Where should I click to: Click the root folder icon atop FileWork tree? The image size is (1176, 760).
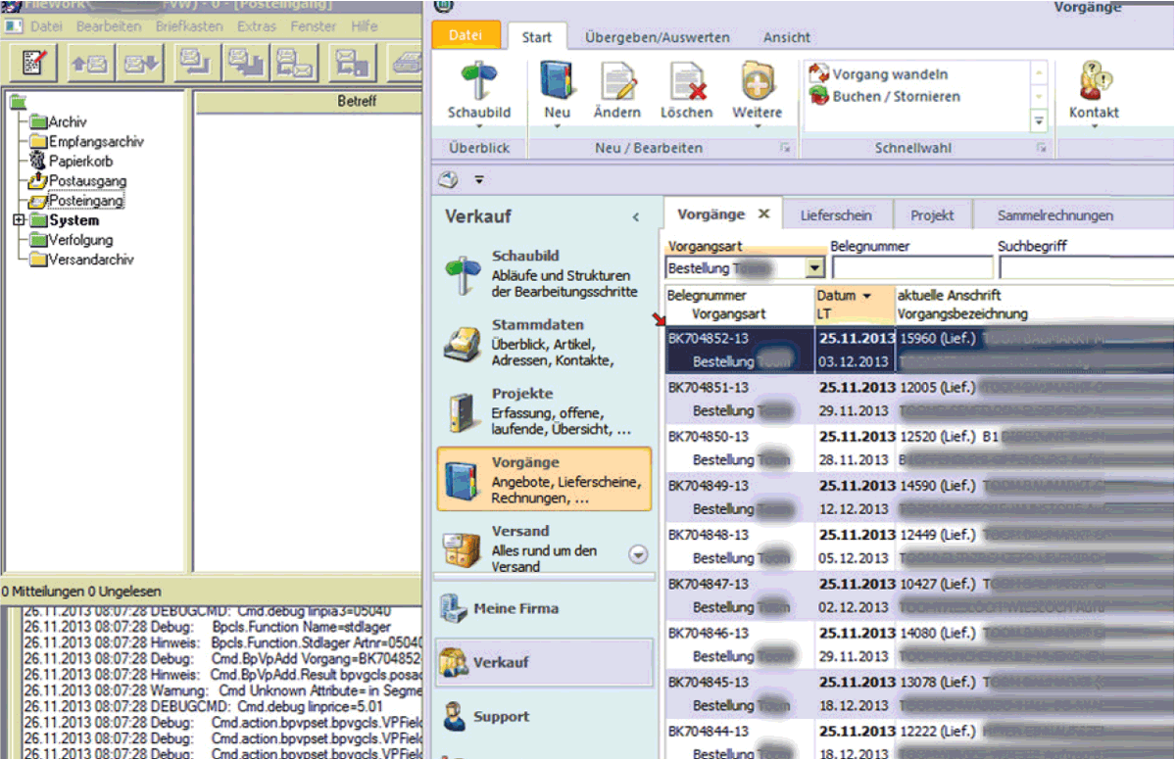pos(17,101)
